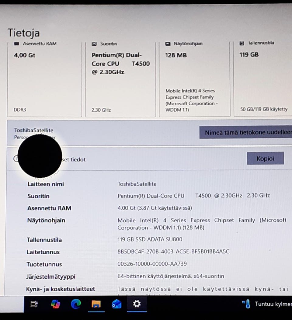Viewport: 292px width, 320px height.
Task: Select the Mobile Intel 4 Series graphics value
Action: [202, 224]
